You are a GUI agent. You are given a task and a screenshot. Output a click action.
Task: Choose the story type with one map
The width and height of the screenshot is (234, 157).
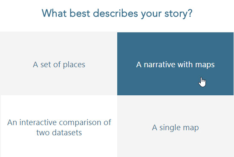176,126
